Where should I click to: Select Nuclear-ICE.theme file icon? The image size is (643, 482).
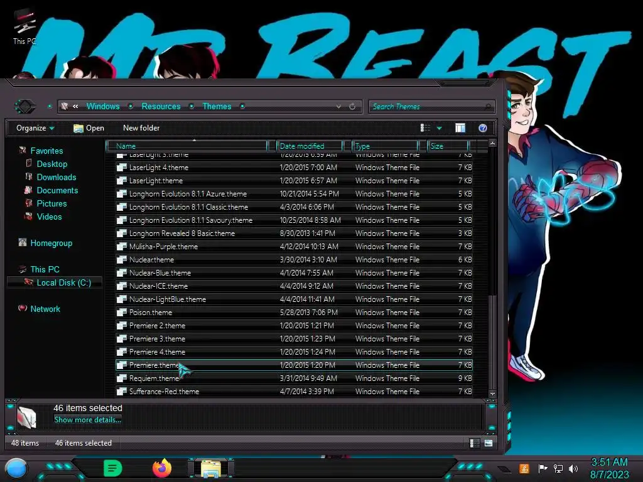pyautogui.click(x=121, y=286)
